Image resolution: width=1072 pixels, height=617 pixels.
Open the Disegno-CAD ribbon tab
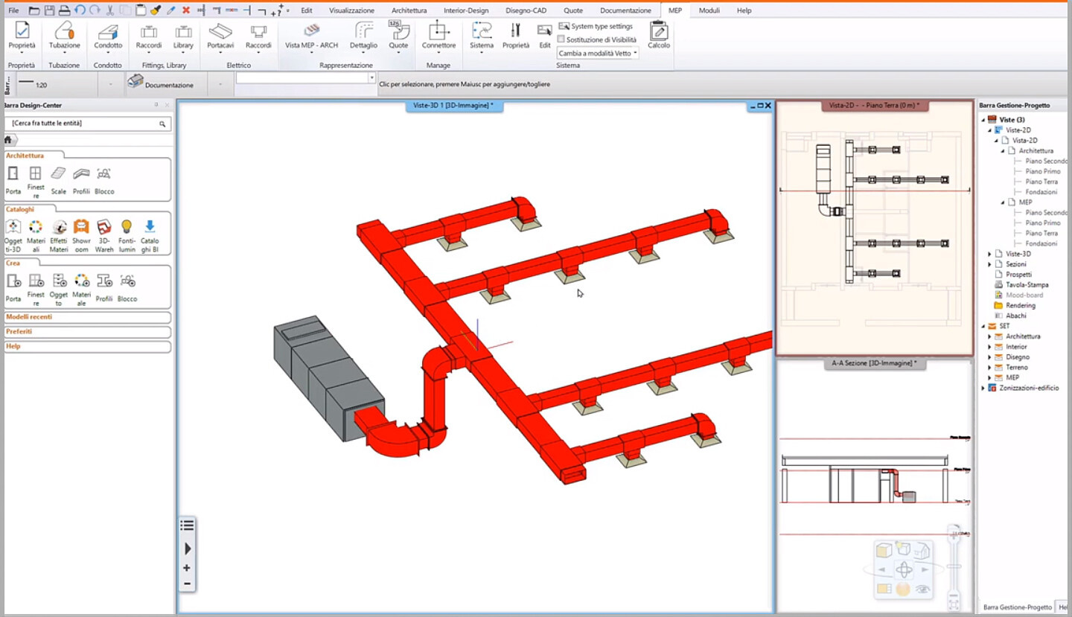(x=526, y=10)
